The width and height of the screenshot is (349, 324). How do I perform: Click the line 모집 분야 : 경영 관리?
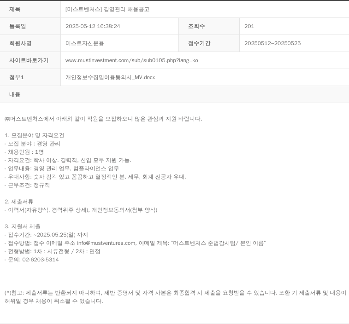click(32, 144)
